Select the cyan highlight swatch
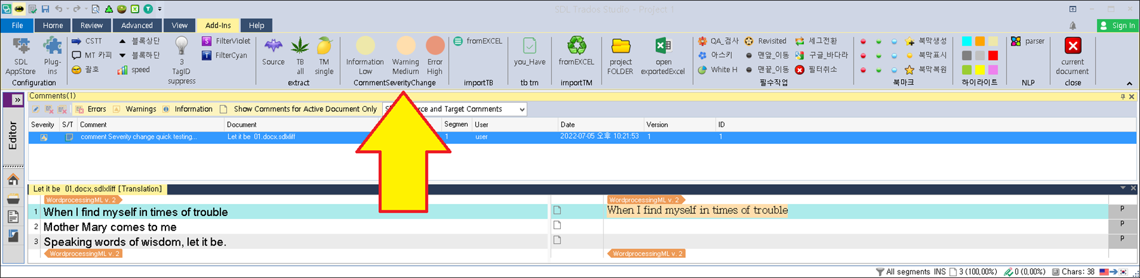The width and height of the screenshot is (1140, 278). coord(966,41)
